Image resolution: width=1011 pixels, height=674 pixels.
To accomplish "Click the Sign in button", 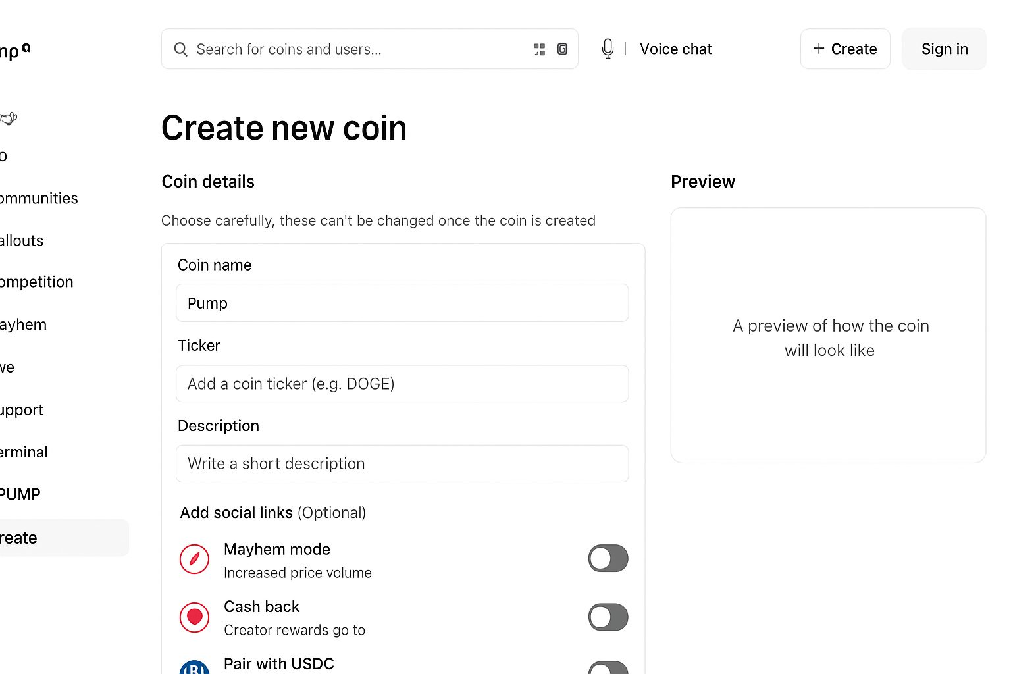I will pyautogui.click(x=944, y=49).
